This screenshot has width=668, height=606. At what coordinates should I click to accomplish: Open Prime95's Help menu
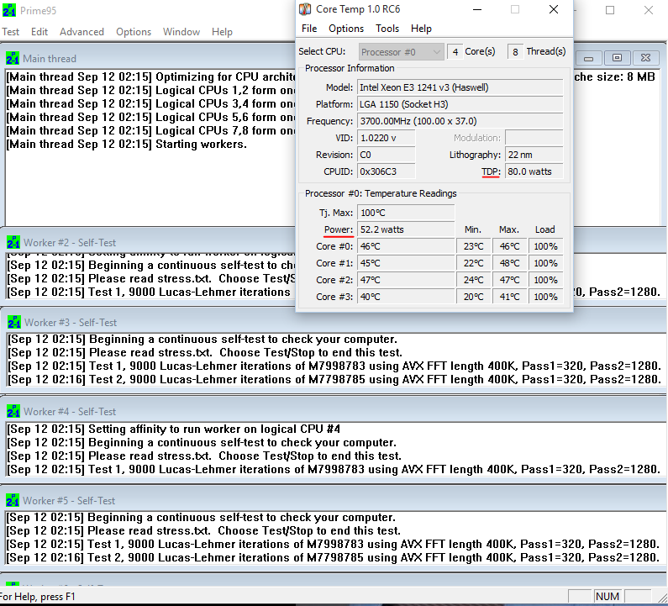tap(222, 32)
